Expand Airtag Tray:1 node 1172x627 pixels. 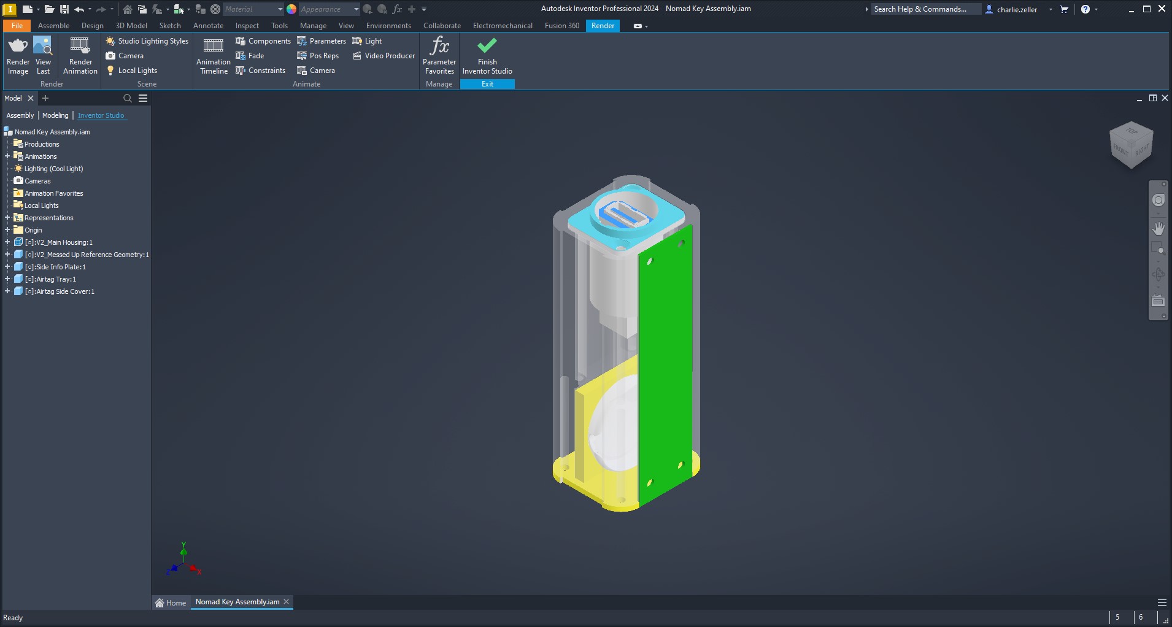[7, 279]
